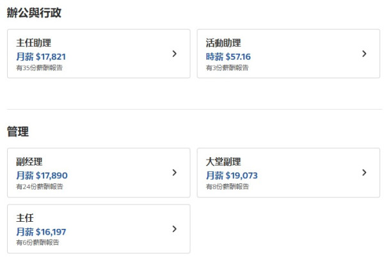384x259 pixels.
Task: Click the chevron arrow on 活動助理 card
Action: click(x=364, y=54)
